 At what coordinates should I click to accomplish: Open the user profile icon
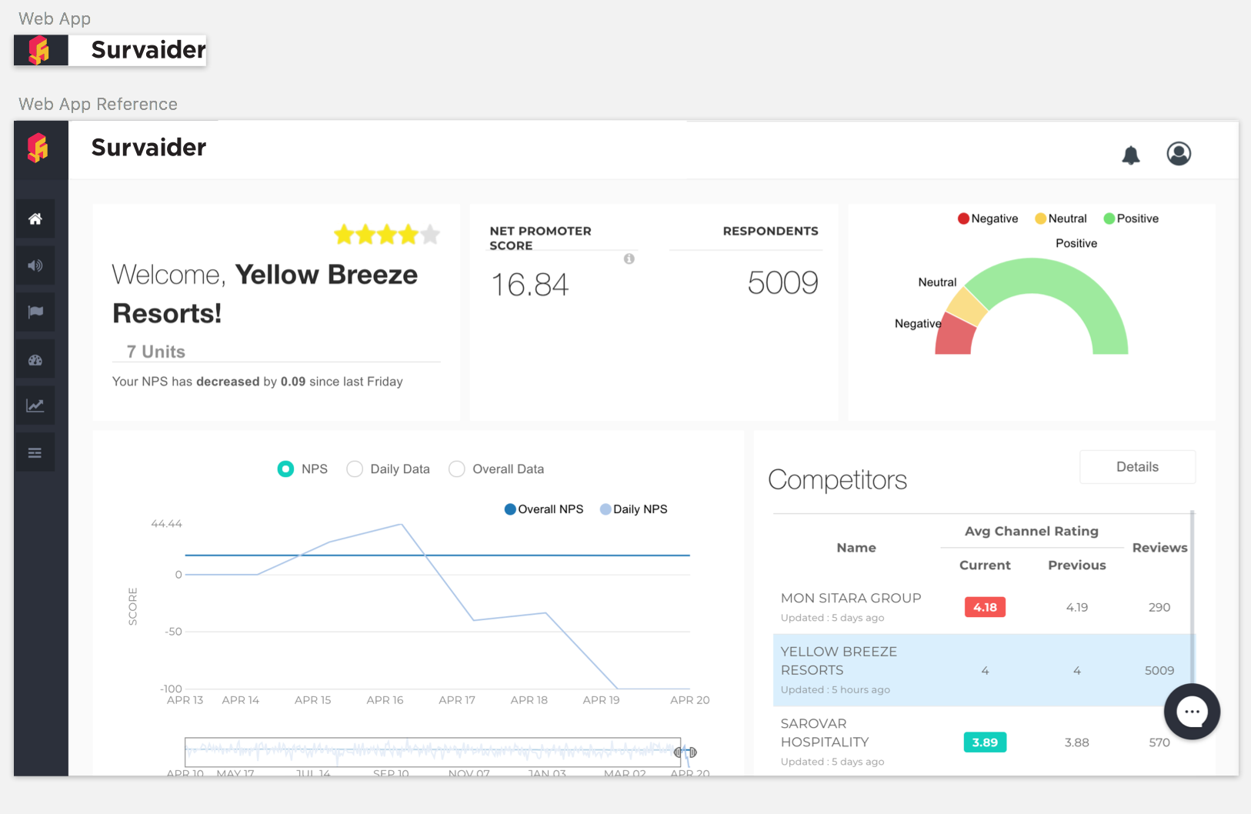1179,154
